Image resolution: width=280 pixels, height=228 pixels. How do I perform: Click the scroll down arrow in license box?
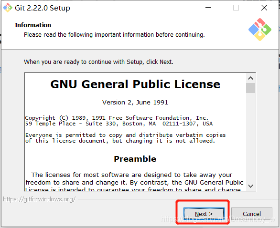point(250,186)
